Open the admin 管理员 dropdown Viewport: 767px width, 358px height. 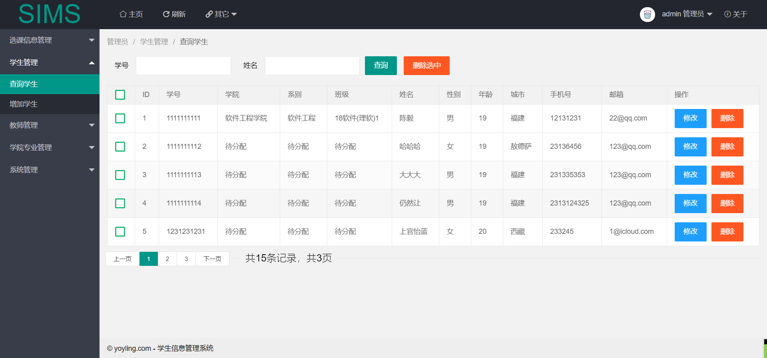click(687, 14)
